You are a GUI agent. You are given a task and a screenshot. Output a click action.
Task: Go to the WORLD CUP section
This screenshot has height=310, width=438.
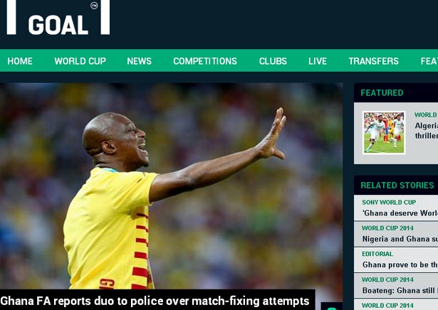click(80, 61)
